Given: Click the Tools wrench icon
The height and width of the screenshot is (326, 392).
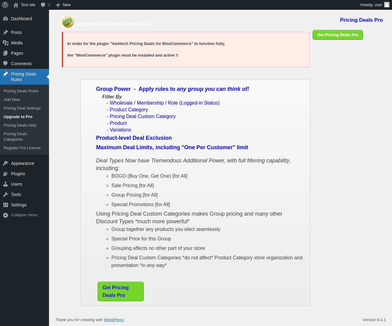Looking at the screenshot, I should [x=6, y=194].
